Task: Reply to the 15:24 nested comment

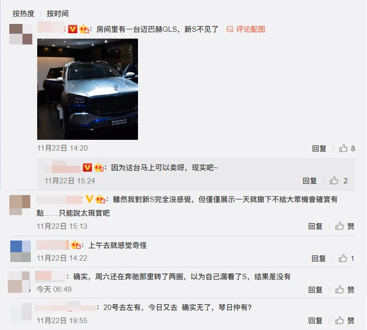Action: click(x=309, y=180)
